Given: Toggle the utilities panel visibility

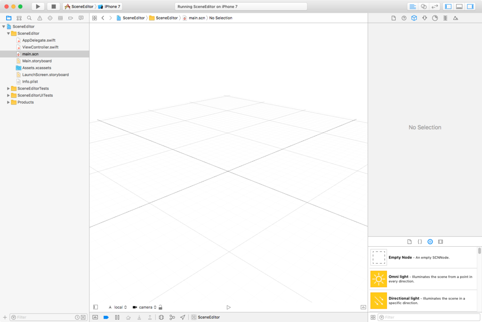Looking at the screenshot, I should click(470, 7).
